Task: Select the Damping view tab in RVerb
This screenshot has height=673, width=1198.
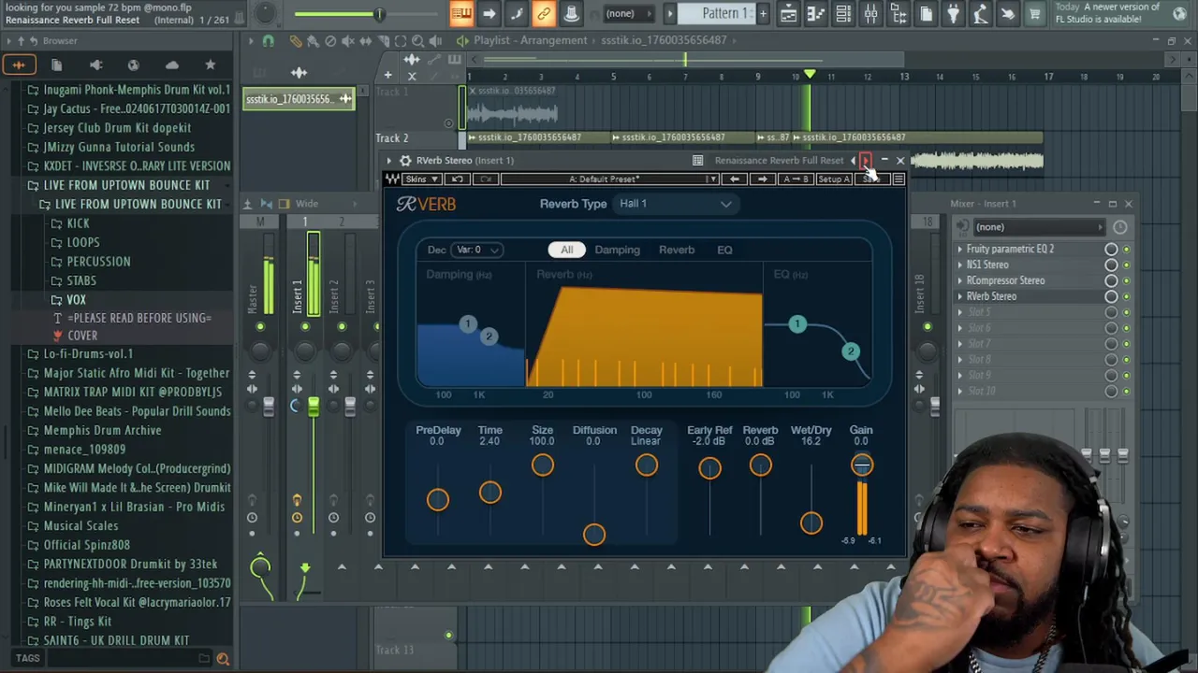Action: pyautogui.click(x=618, y=250)
